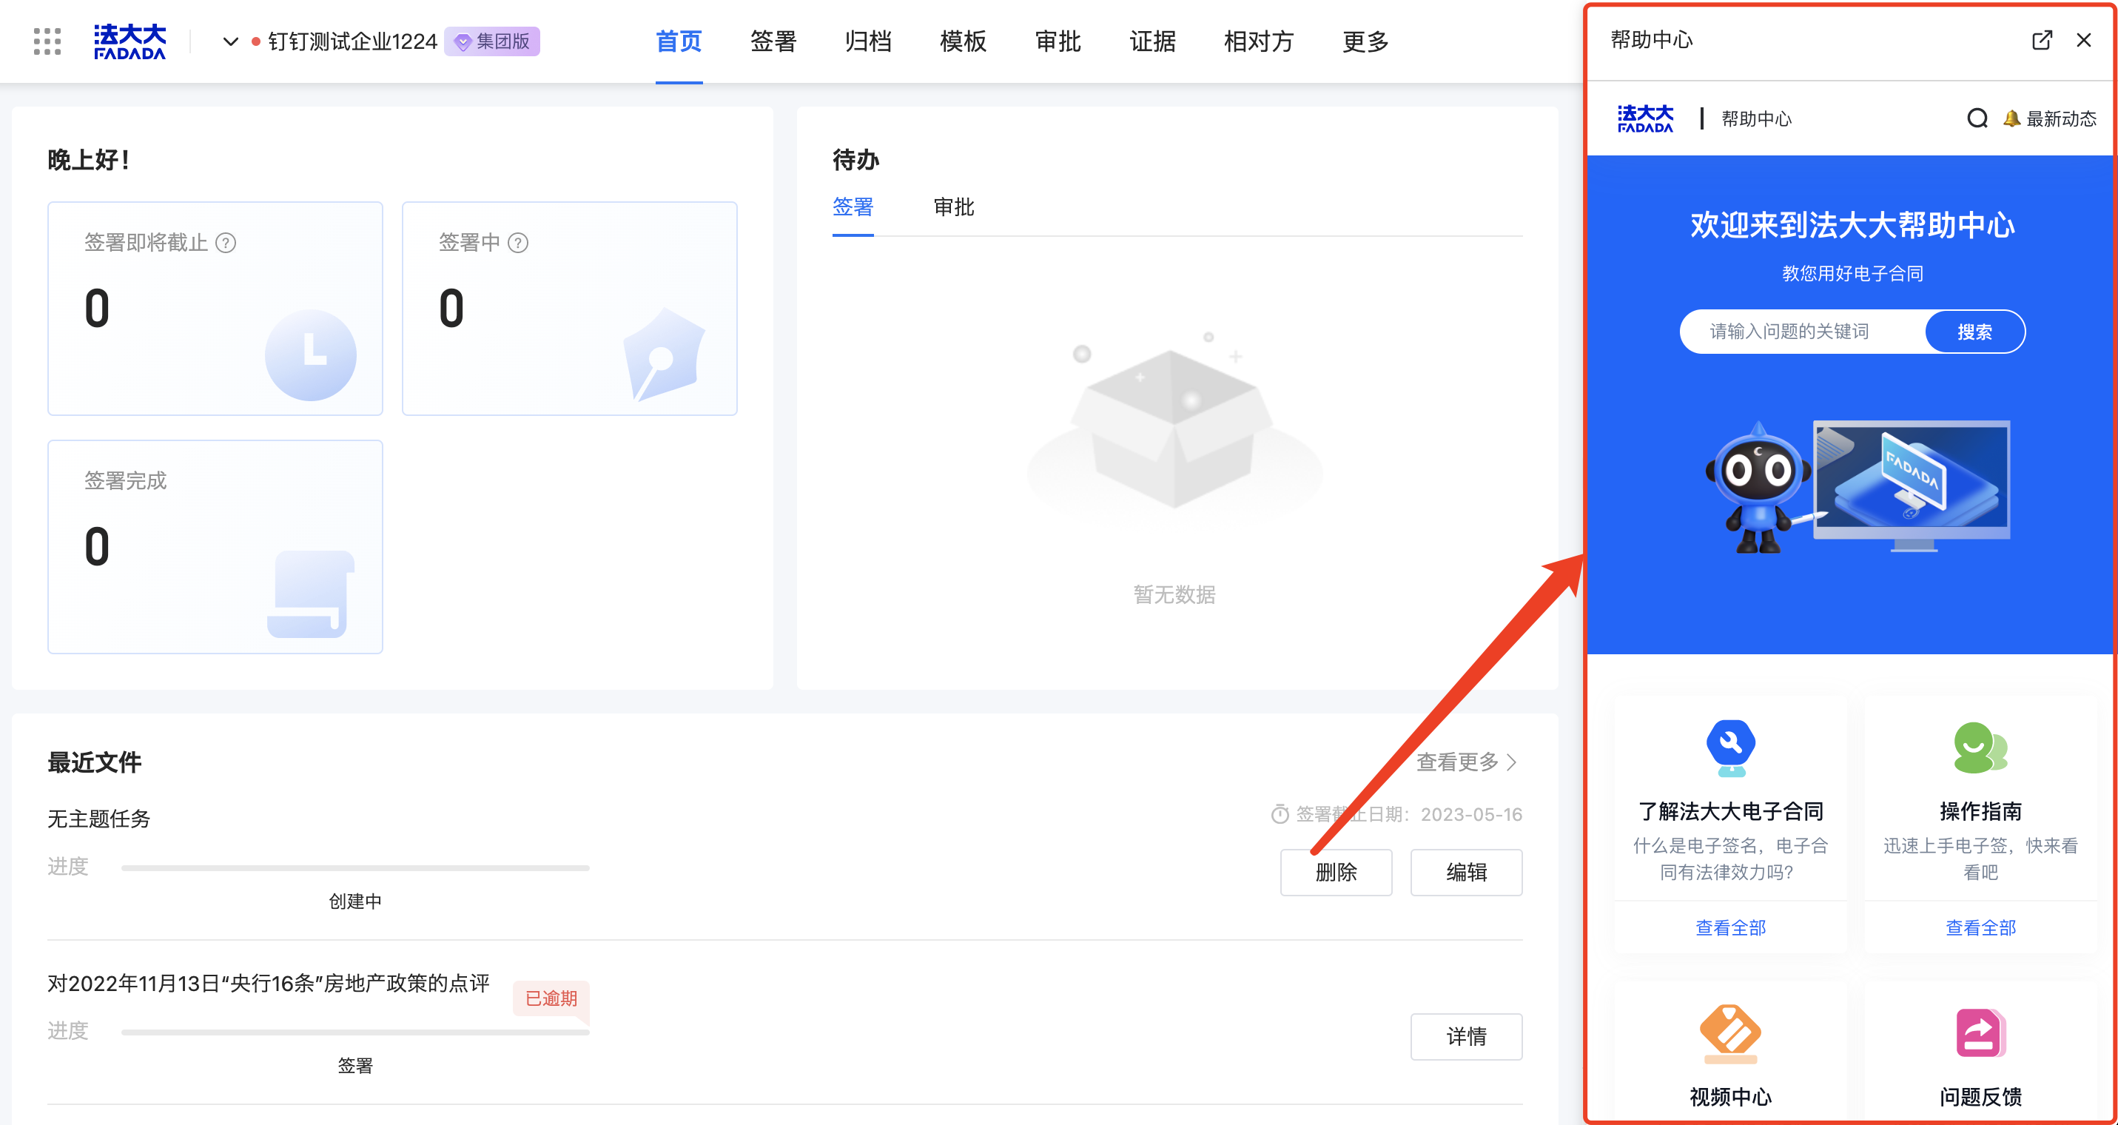
Task: Click the FADADA logo inside help center
Action: click(x=1645, y=118)
